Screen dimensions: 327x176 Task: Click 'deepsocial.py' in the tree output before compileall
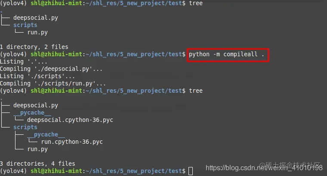36,18
